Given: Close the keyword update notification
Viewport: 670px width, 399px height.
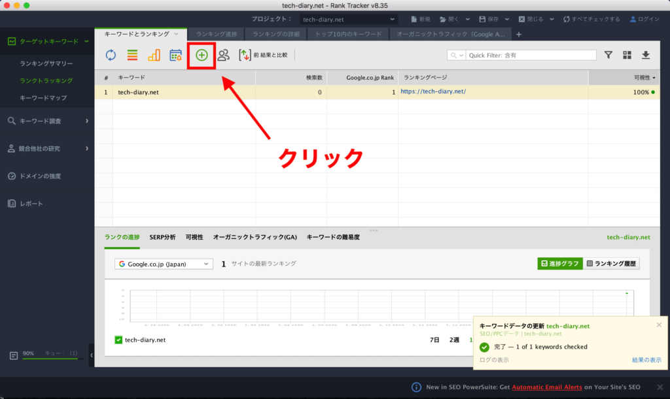Looking at the screenshot, I should pyautogui.click(x=659, y=325).
